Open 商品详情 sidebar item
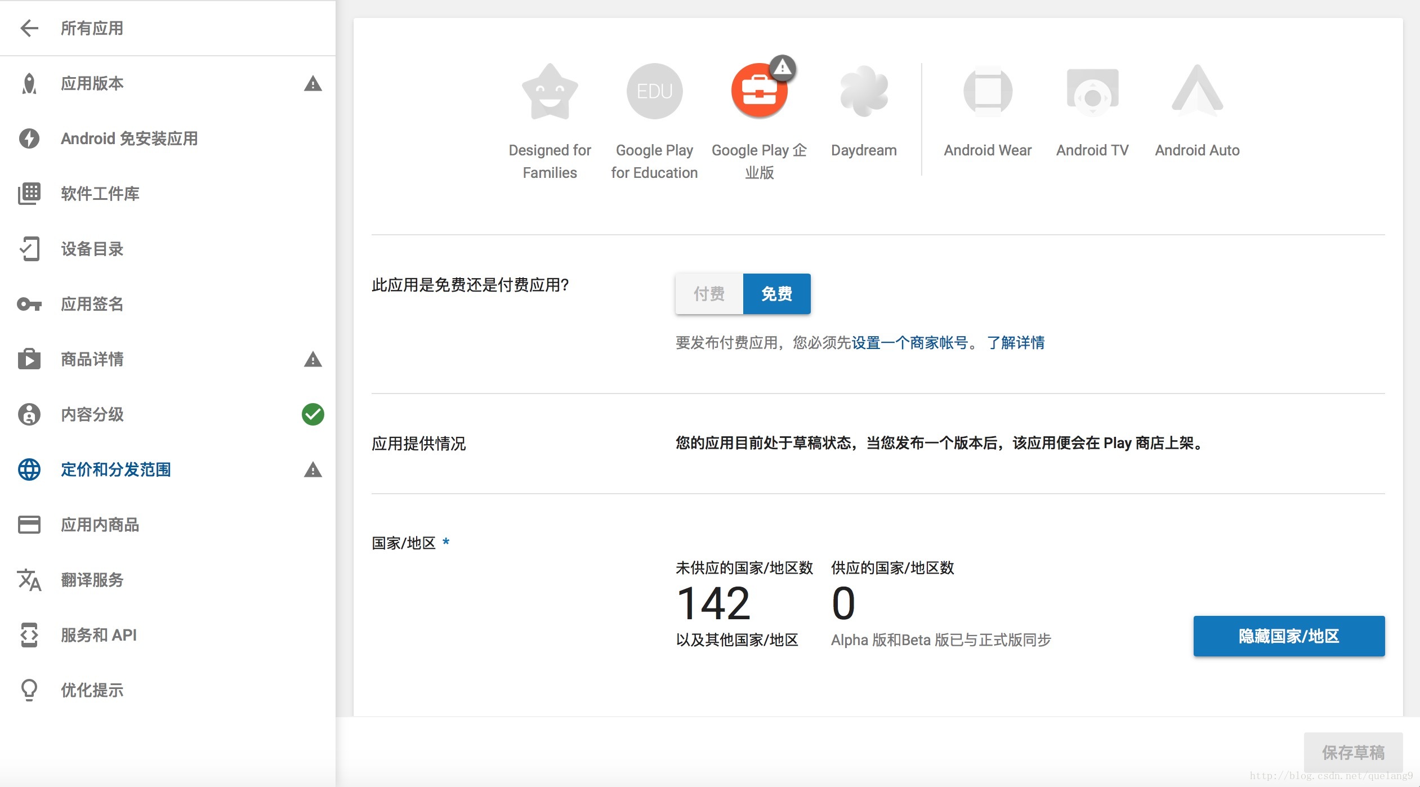Screen dimensions: 1420x787 92,359
